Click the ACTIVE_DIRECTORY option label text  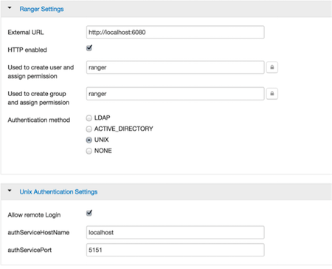tap(124, 129)
